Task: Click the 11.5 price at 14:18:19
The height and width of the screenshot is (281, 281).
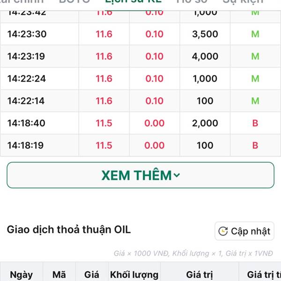Action: pos(104,145)
